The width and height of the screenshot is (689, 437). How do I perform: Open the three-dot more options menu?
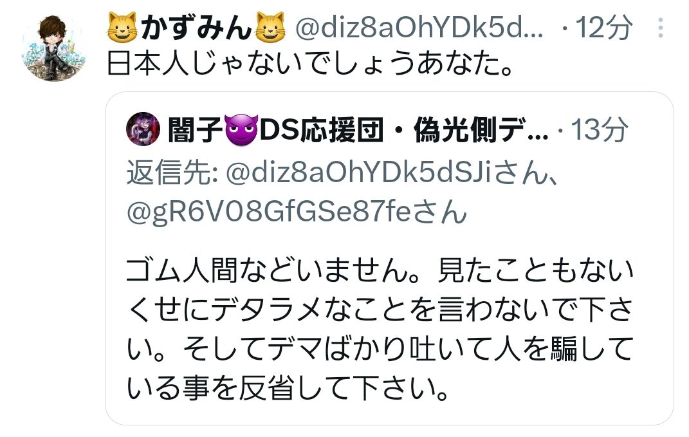click(x=661, y=27)
